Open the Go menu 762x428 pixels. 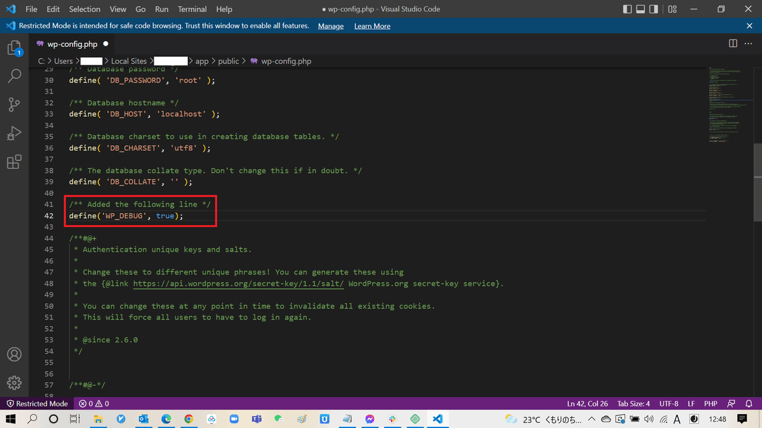tap(141, 9)
